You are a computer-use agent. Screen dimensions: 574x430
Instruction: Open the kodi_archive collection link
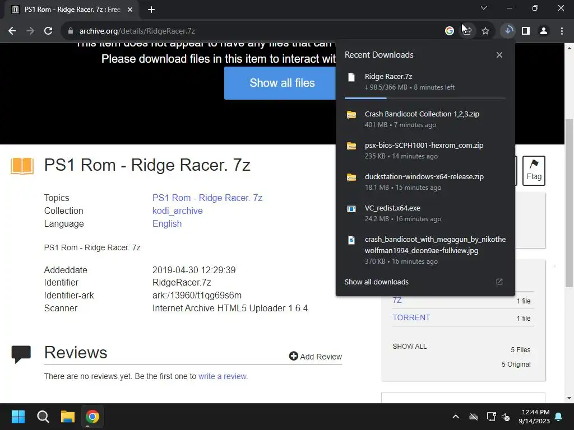pyautogui.click(x=178, y=211)
